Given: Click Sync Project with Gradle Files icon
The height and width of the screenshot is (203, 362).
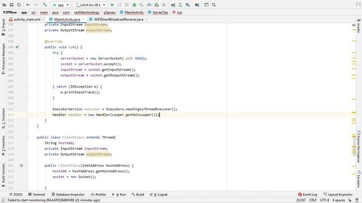Looking at the screenshot, I should click(173, 5).
